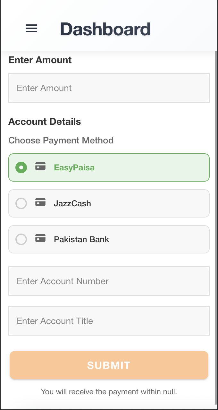Focus the Enter Account Title field
This screenshot has height=410, width=218.
coord(109,321)
